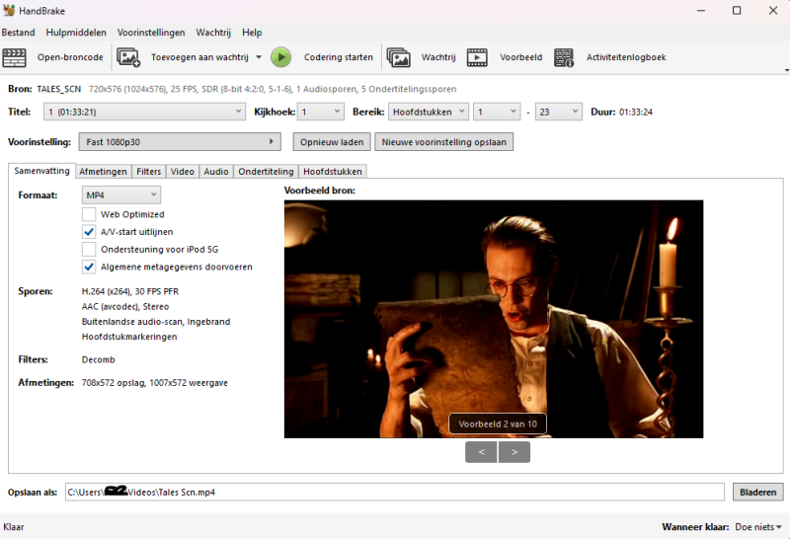
Task: Click the Opnieuw laden button
Action: (x=332, y=142)
